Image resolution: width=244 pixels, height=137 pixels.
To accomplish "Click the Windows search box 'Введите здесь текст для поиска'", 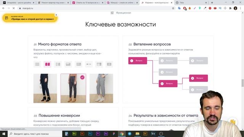I will [x=35, y=134].
